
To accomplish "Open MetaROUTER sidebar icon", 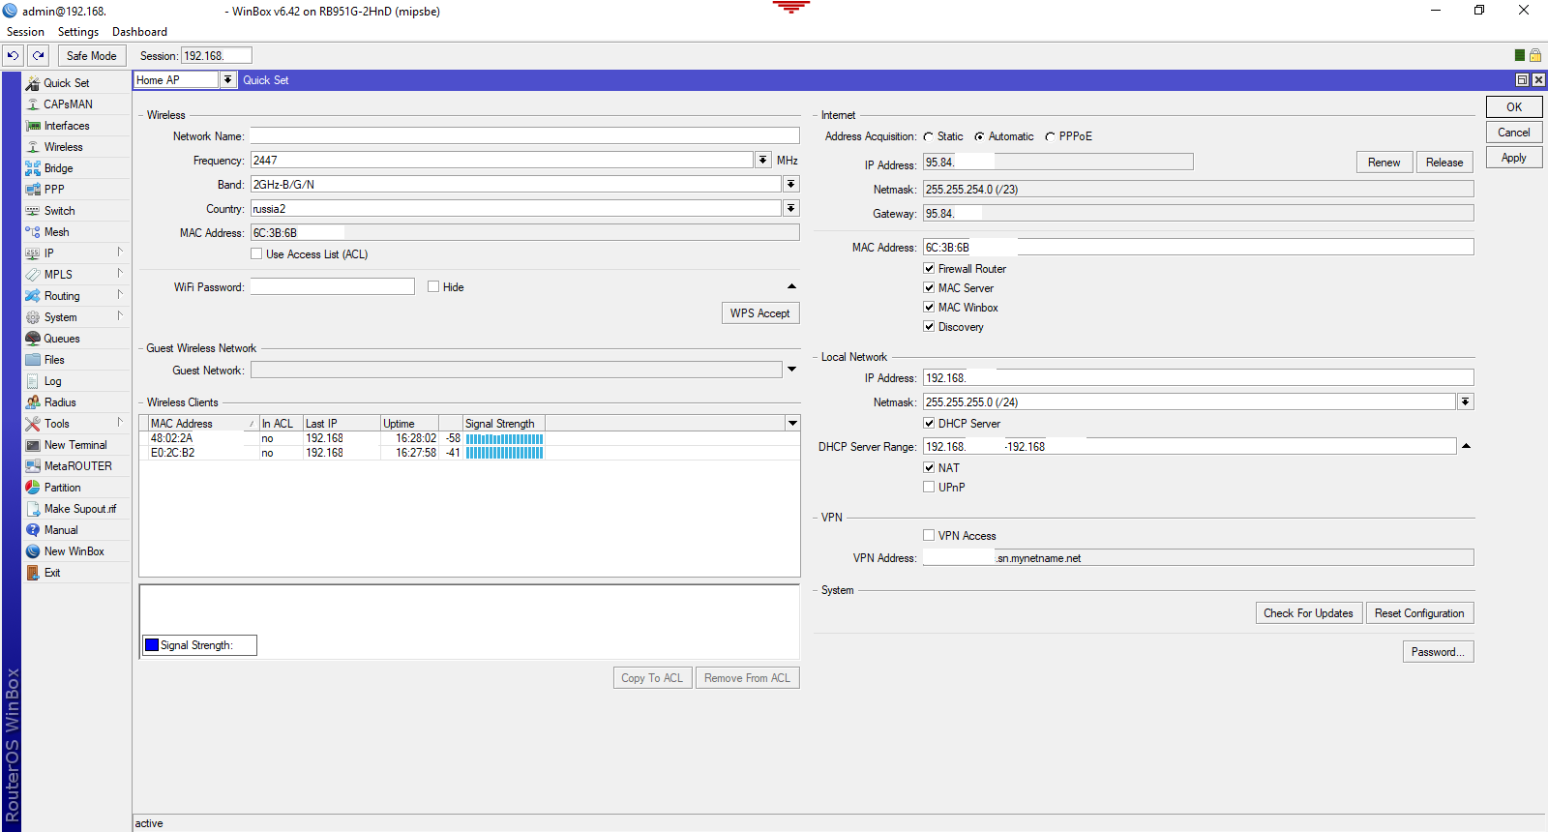I will (x=33, y=466).
